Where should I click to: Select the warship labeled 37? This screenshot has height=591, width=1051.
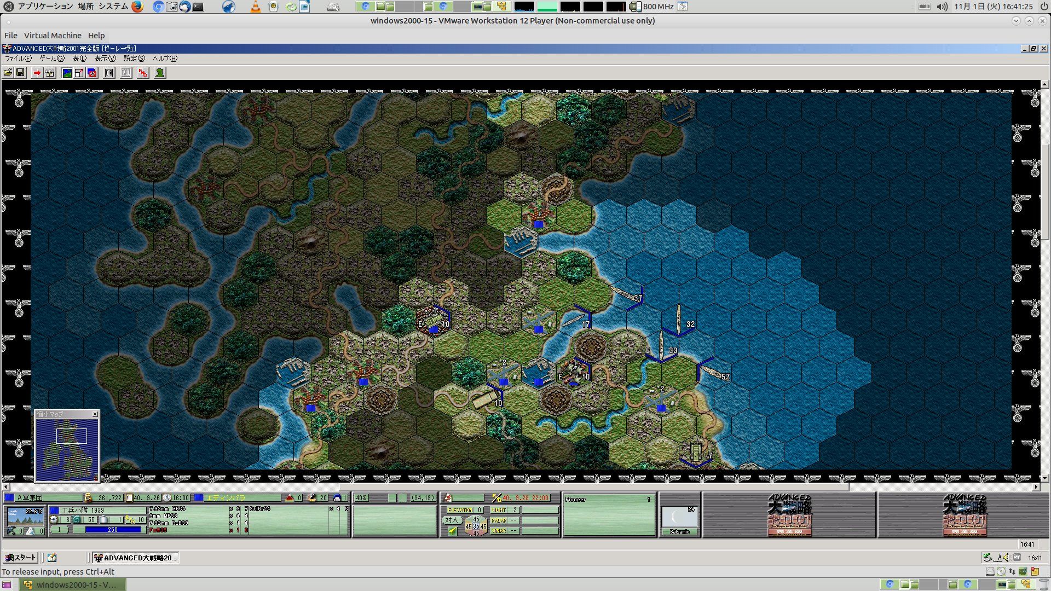627,295
